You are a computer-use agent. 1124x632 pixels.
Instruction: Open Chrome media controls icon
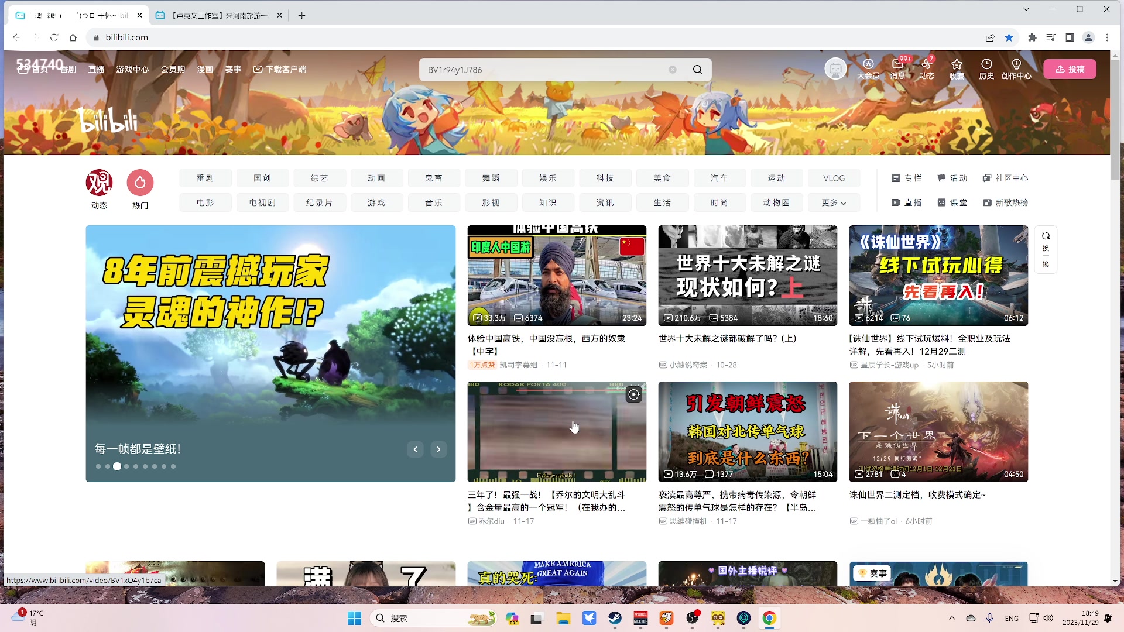click(1051, 37)
